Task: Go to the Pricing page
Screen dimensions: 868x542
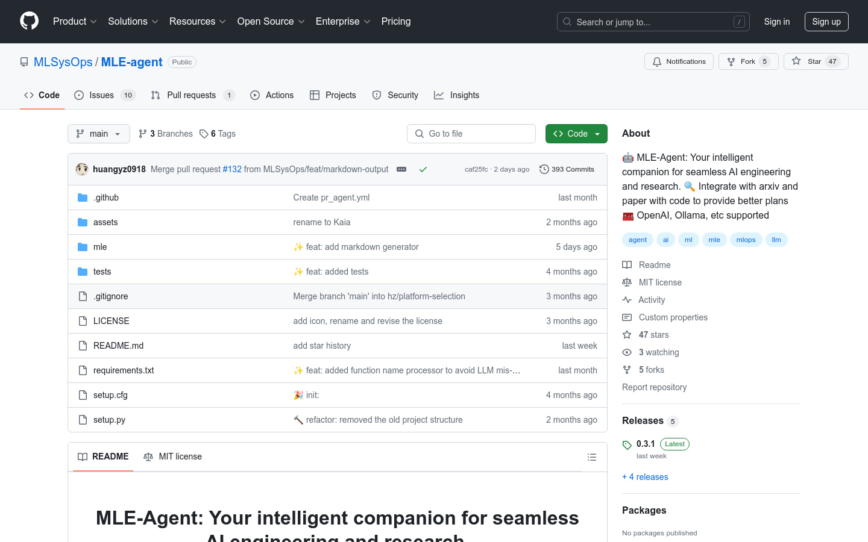Action: [396, 22]
